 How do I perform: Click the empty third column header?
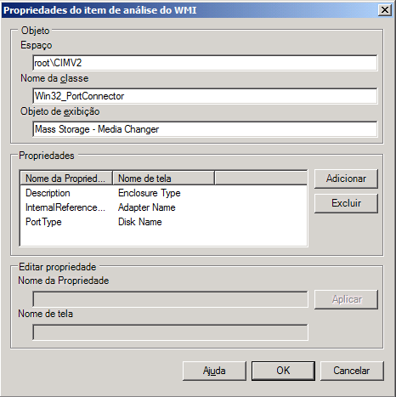pyautogui.click(x=261, y=179)
